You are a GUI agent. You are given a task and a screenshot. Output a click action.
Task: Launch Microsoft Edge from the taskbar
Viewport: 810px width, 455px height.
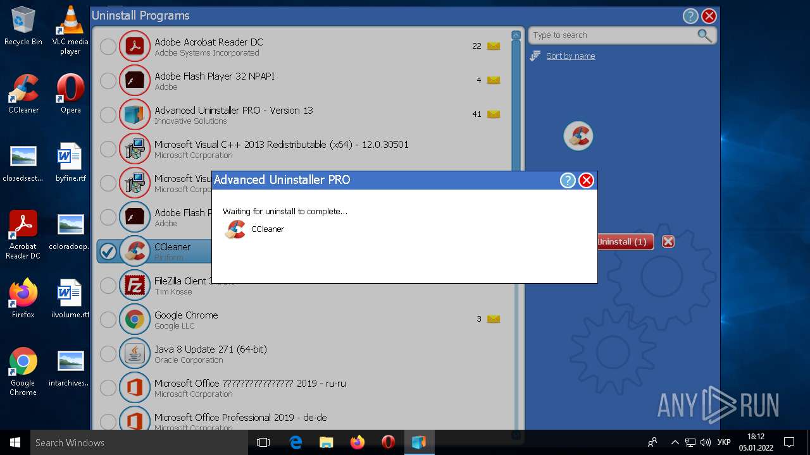pyautogui.click(x=296, y=442)
